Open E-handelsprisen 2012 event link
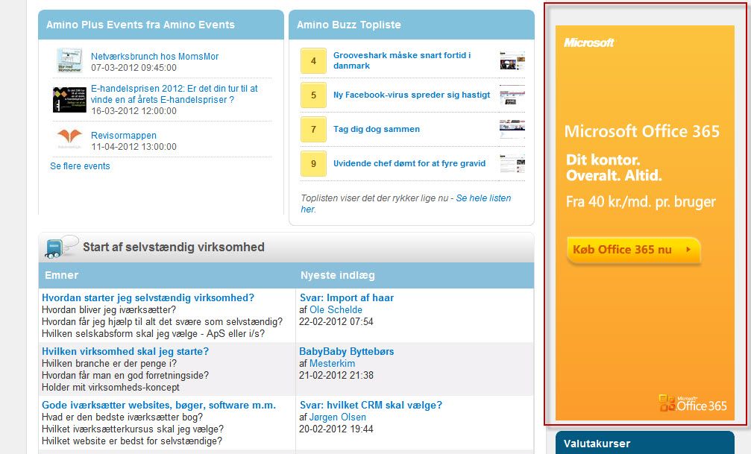Image resolution: width=751 pixels, height=454 pixels. point(175,94)
